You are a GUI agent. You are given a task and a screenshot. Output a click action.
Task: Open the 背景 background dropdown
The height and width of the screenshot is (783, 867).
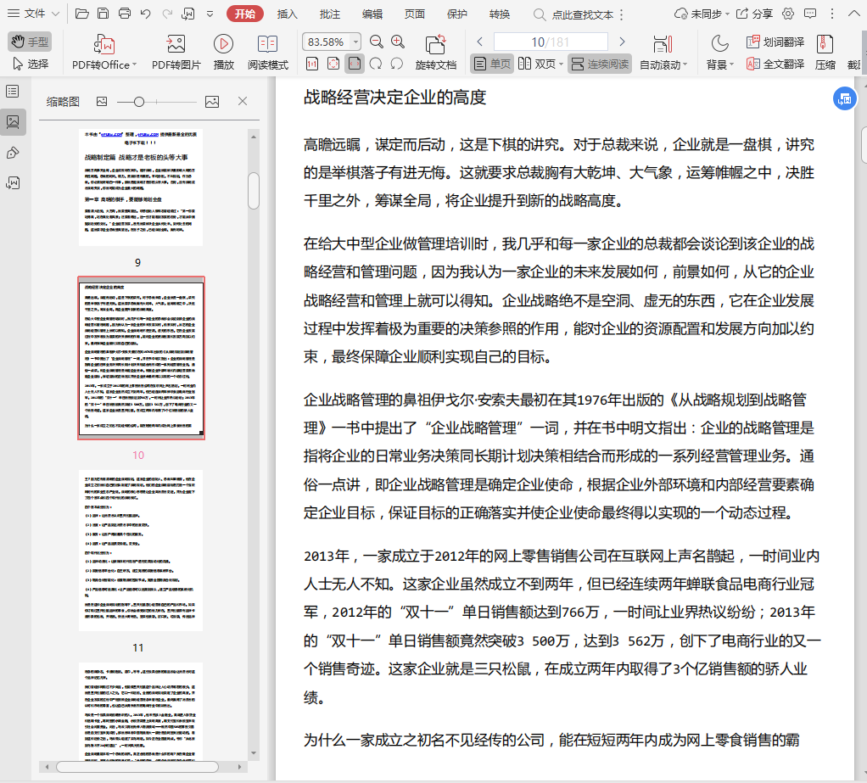(x=720, y=53)
